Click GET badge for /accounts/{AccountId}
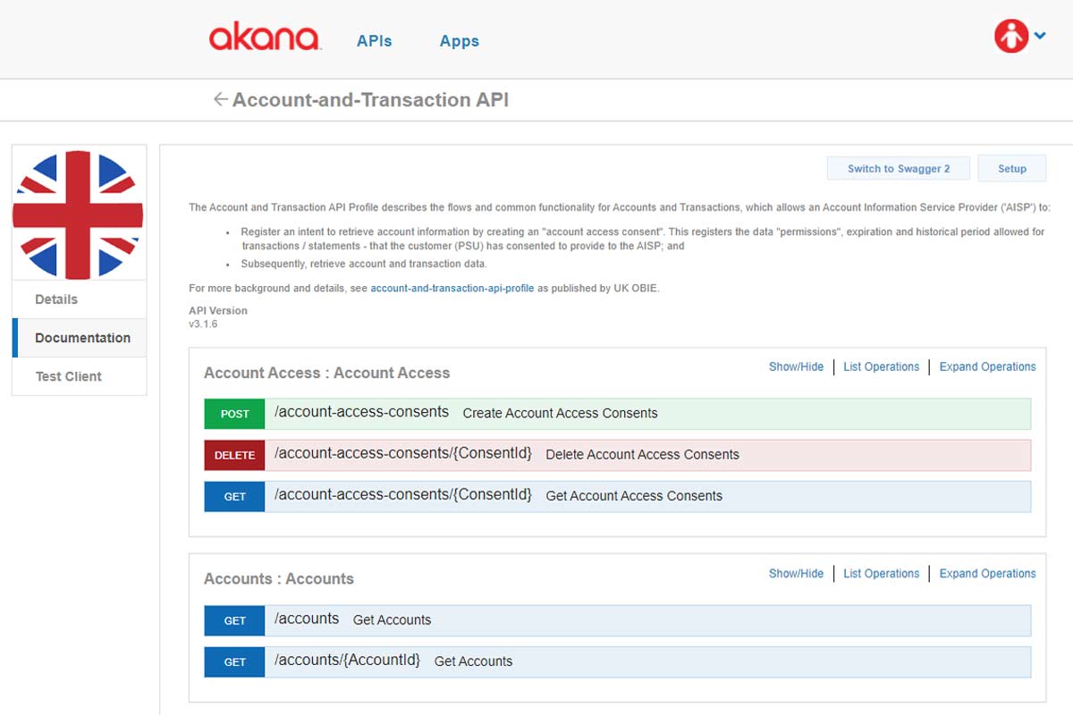 click(x=234, y=661)
